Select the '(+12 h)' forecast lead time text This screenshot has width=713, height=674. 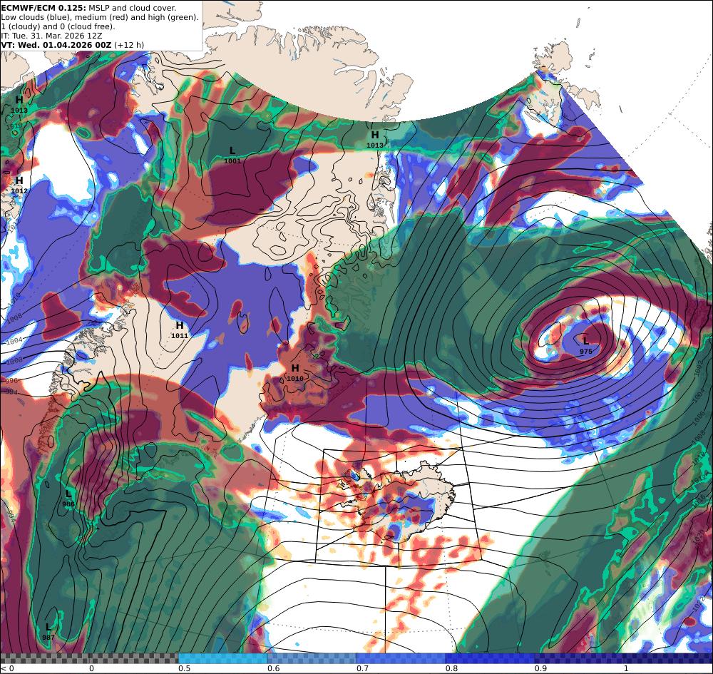(x=128, y=44)
